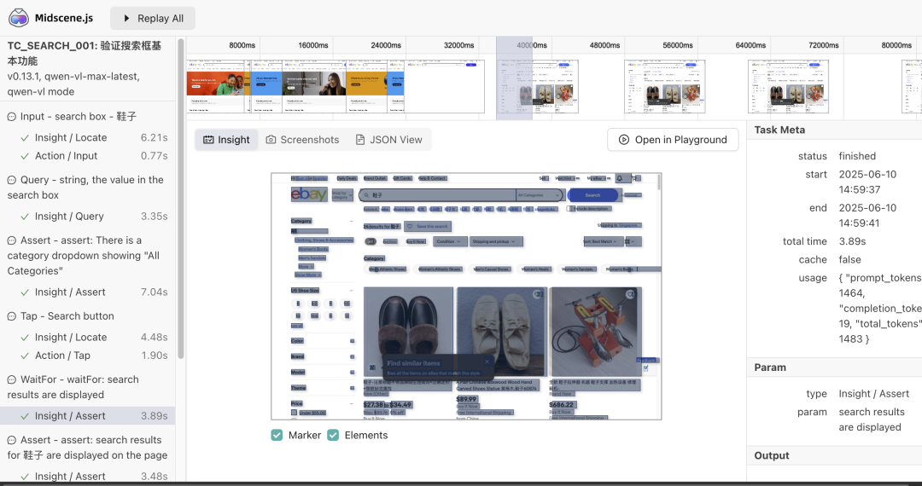Click the Replay All play button
The image size is (922, 486).
pos(153,18)
